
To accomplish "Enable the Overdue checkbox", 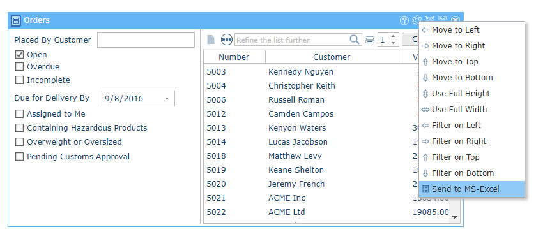I will tap(19, 66).
